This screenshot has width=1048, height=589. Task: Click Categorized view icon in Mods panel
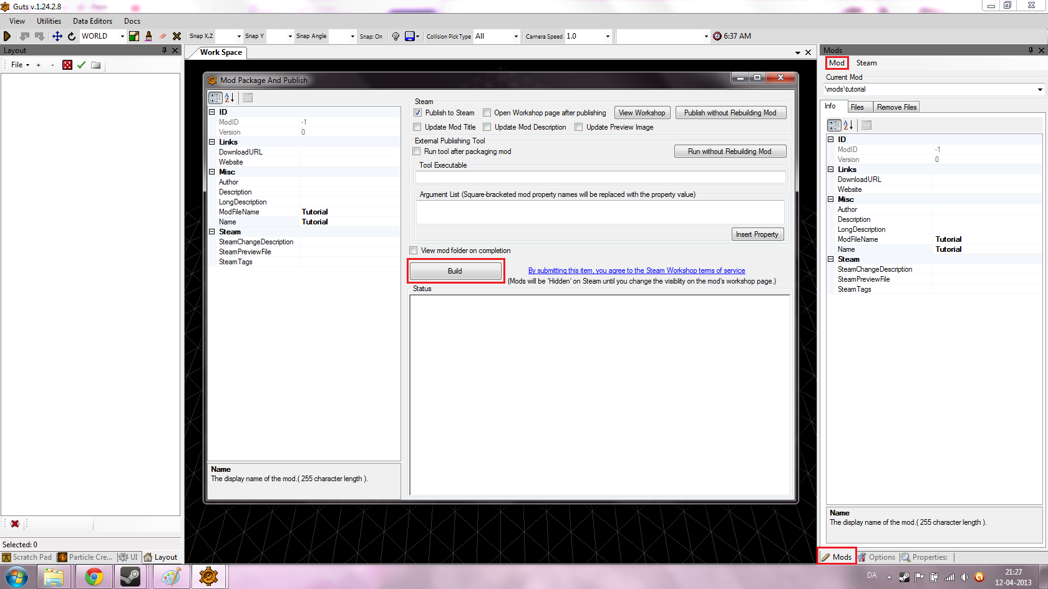834,125
